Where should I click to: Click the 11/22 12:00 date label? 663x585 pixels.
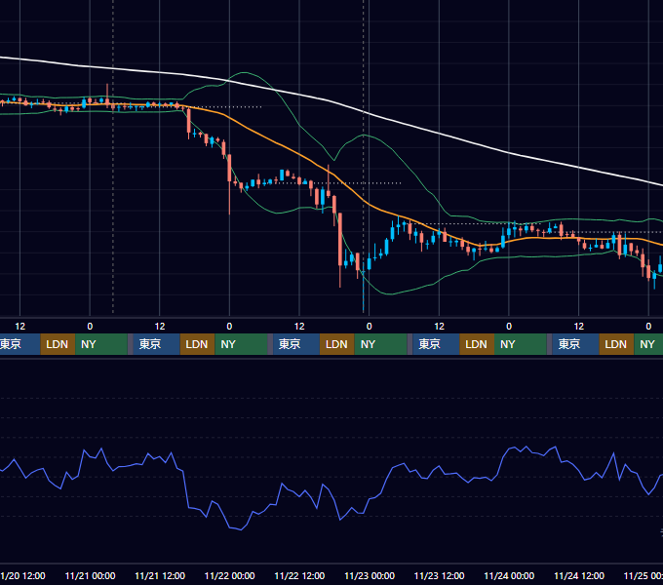coord(299,575)
